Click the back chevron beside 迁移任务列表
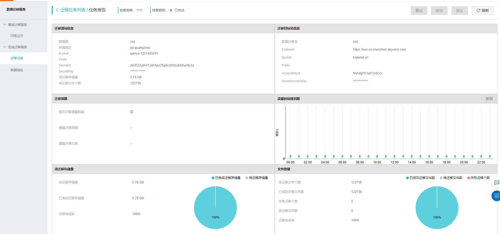The width and height of the screenshot is (500, 234). 57,10
